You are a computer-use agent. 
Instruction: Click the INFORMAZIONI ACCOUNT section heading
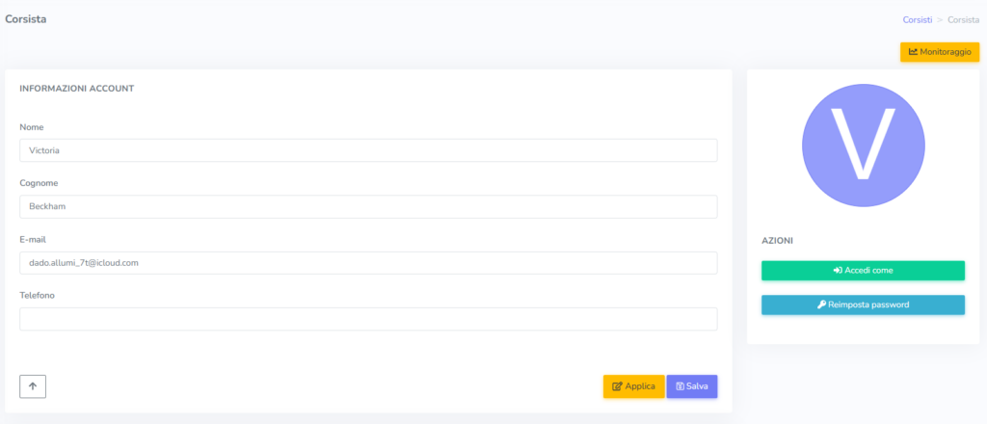[76, 89]
